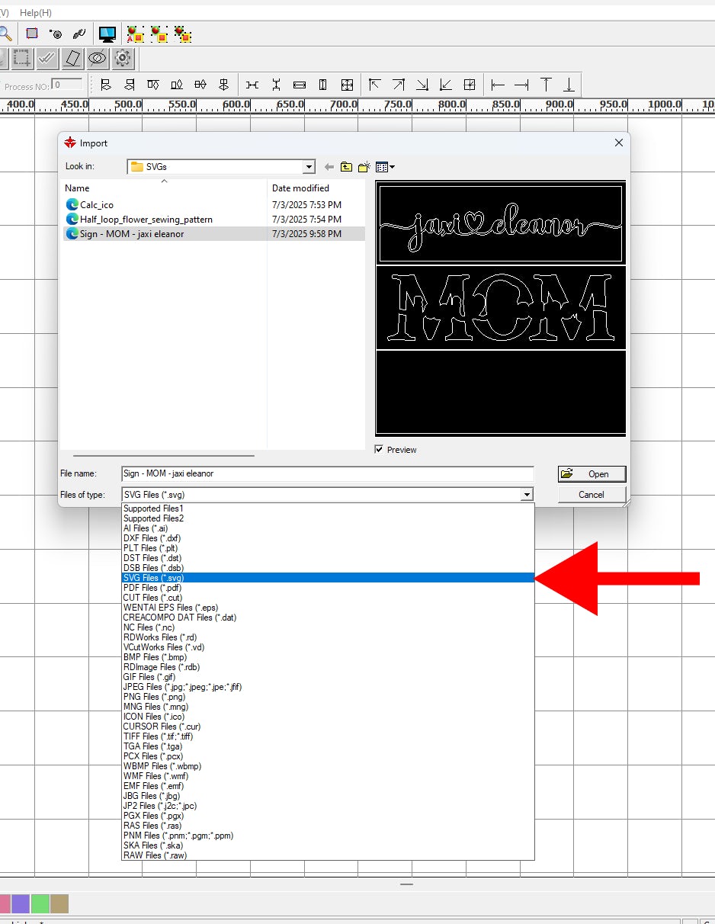
Task: Click the move to page center icon
Action: (x=470, y=85)
